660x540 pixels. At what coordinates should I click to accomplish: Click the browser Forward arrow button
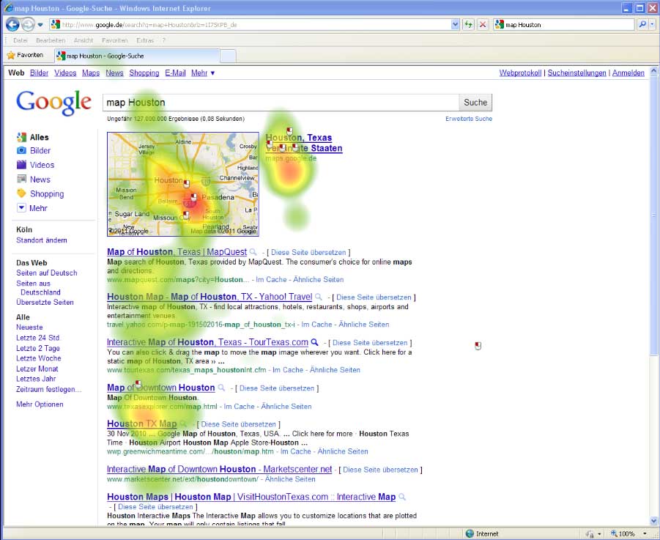28,25
